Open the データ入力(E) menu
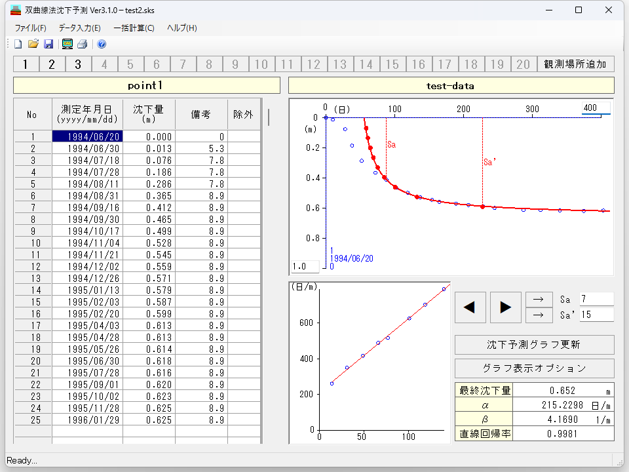The height and width of the screenshot is (472, 629). click(x=79, y=28)
